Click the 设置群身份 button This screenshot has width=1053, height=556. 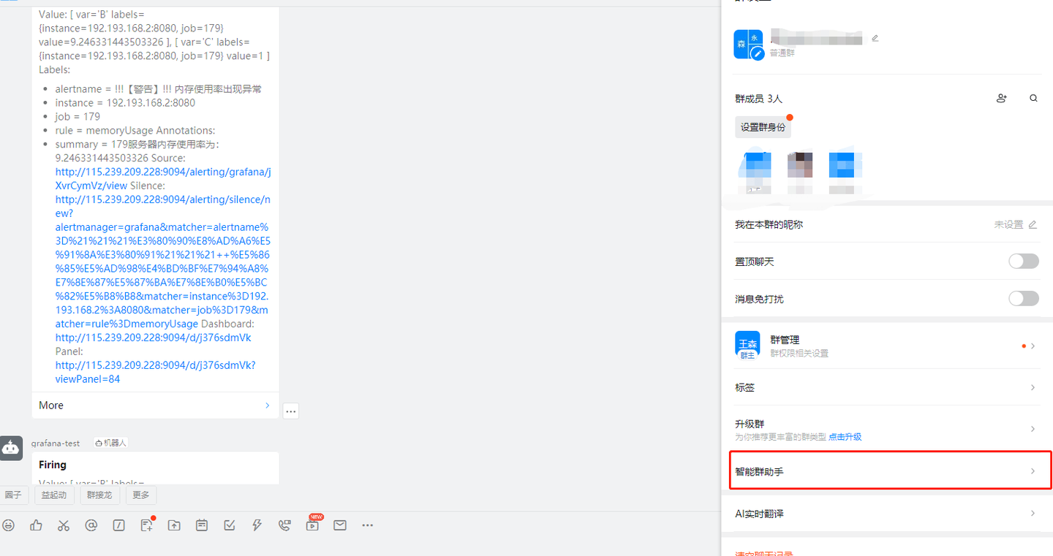click(763, 127)
